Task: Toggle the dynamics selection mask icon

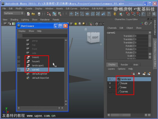Action: (98, 14)
